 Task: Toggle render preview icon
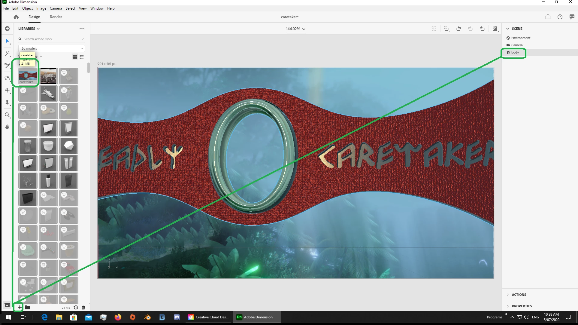pos(495,29)
